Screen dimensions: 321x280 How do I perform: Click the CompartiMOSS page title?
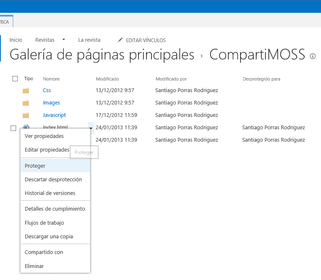tap(257, 55)
